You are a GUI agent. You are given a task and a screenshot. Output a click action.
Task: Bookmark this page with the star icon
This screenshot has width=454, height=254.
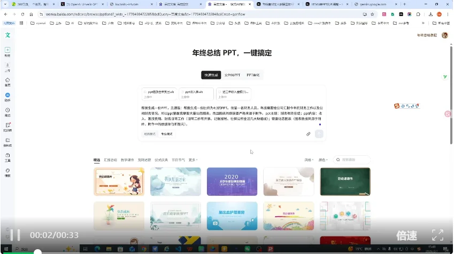pyautogui.click(x=372, y=14)
